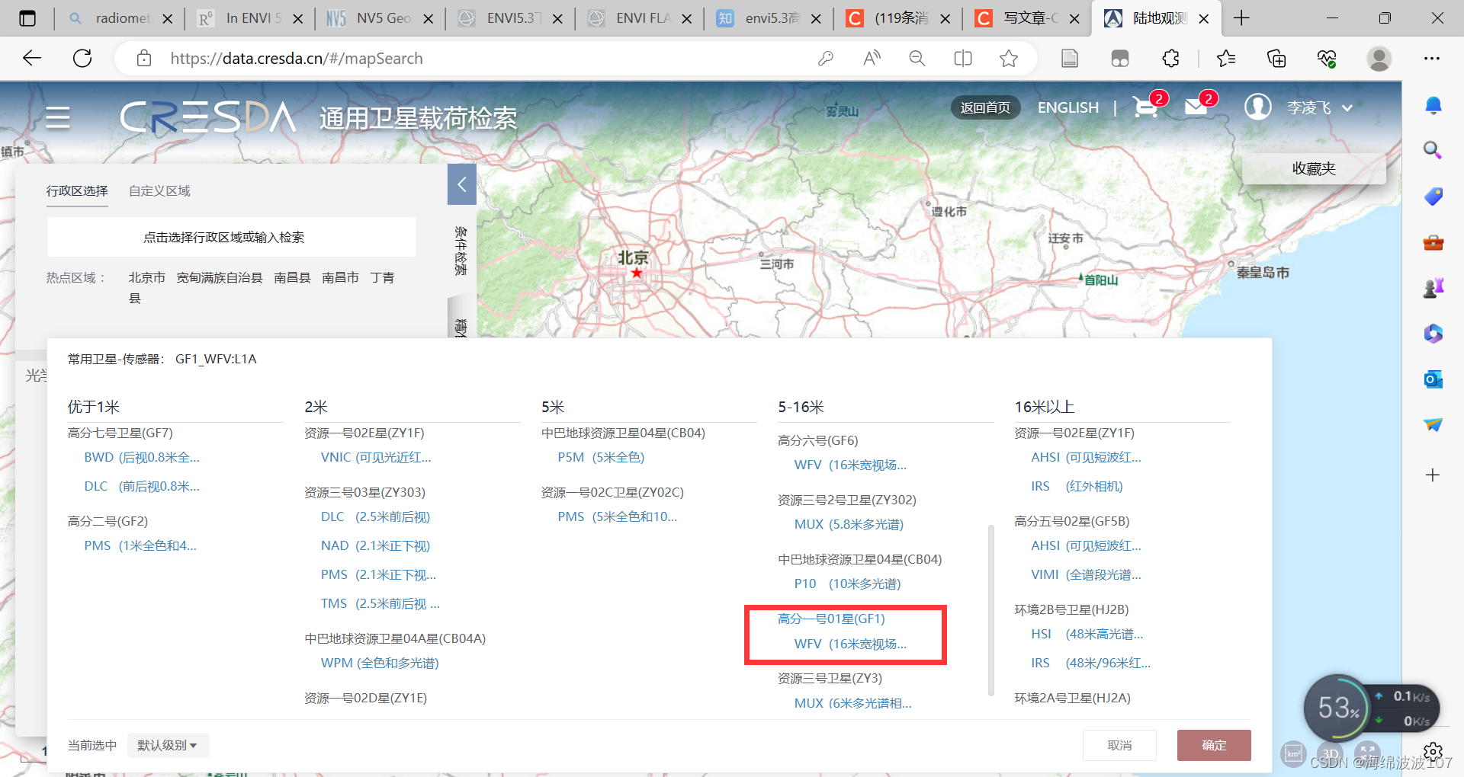Select CB04 P5M 5米全色 sensor

pyautogui.click(x=601, y=457)
